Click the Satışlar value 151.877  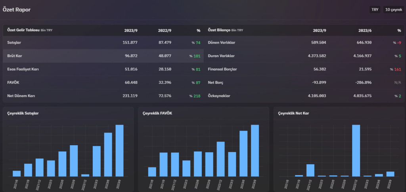[x=130, y=42]
